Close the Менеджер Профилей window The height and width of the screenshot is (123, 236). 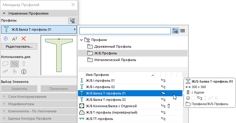point(73,5)
